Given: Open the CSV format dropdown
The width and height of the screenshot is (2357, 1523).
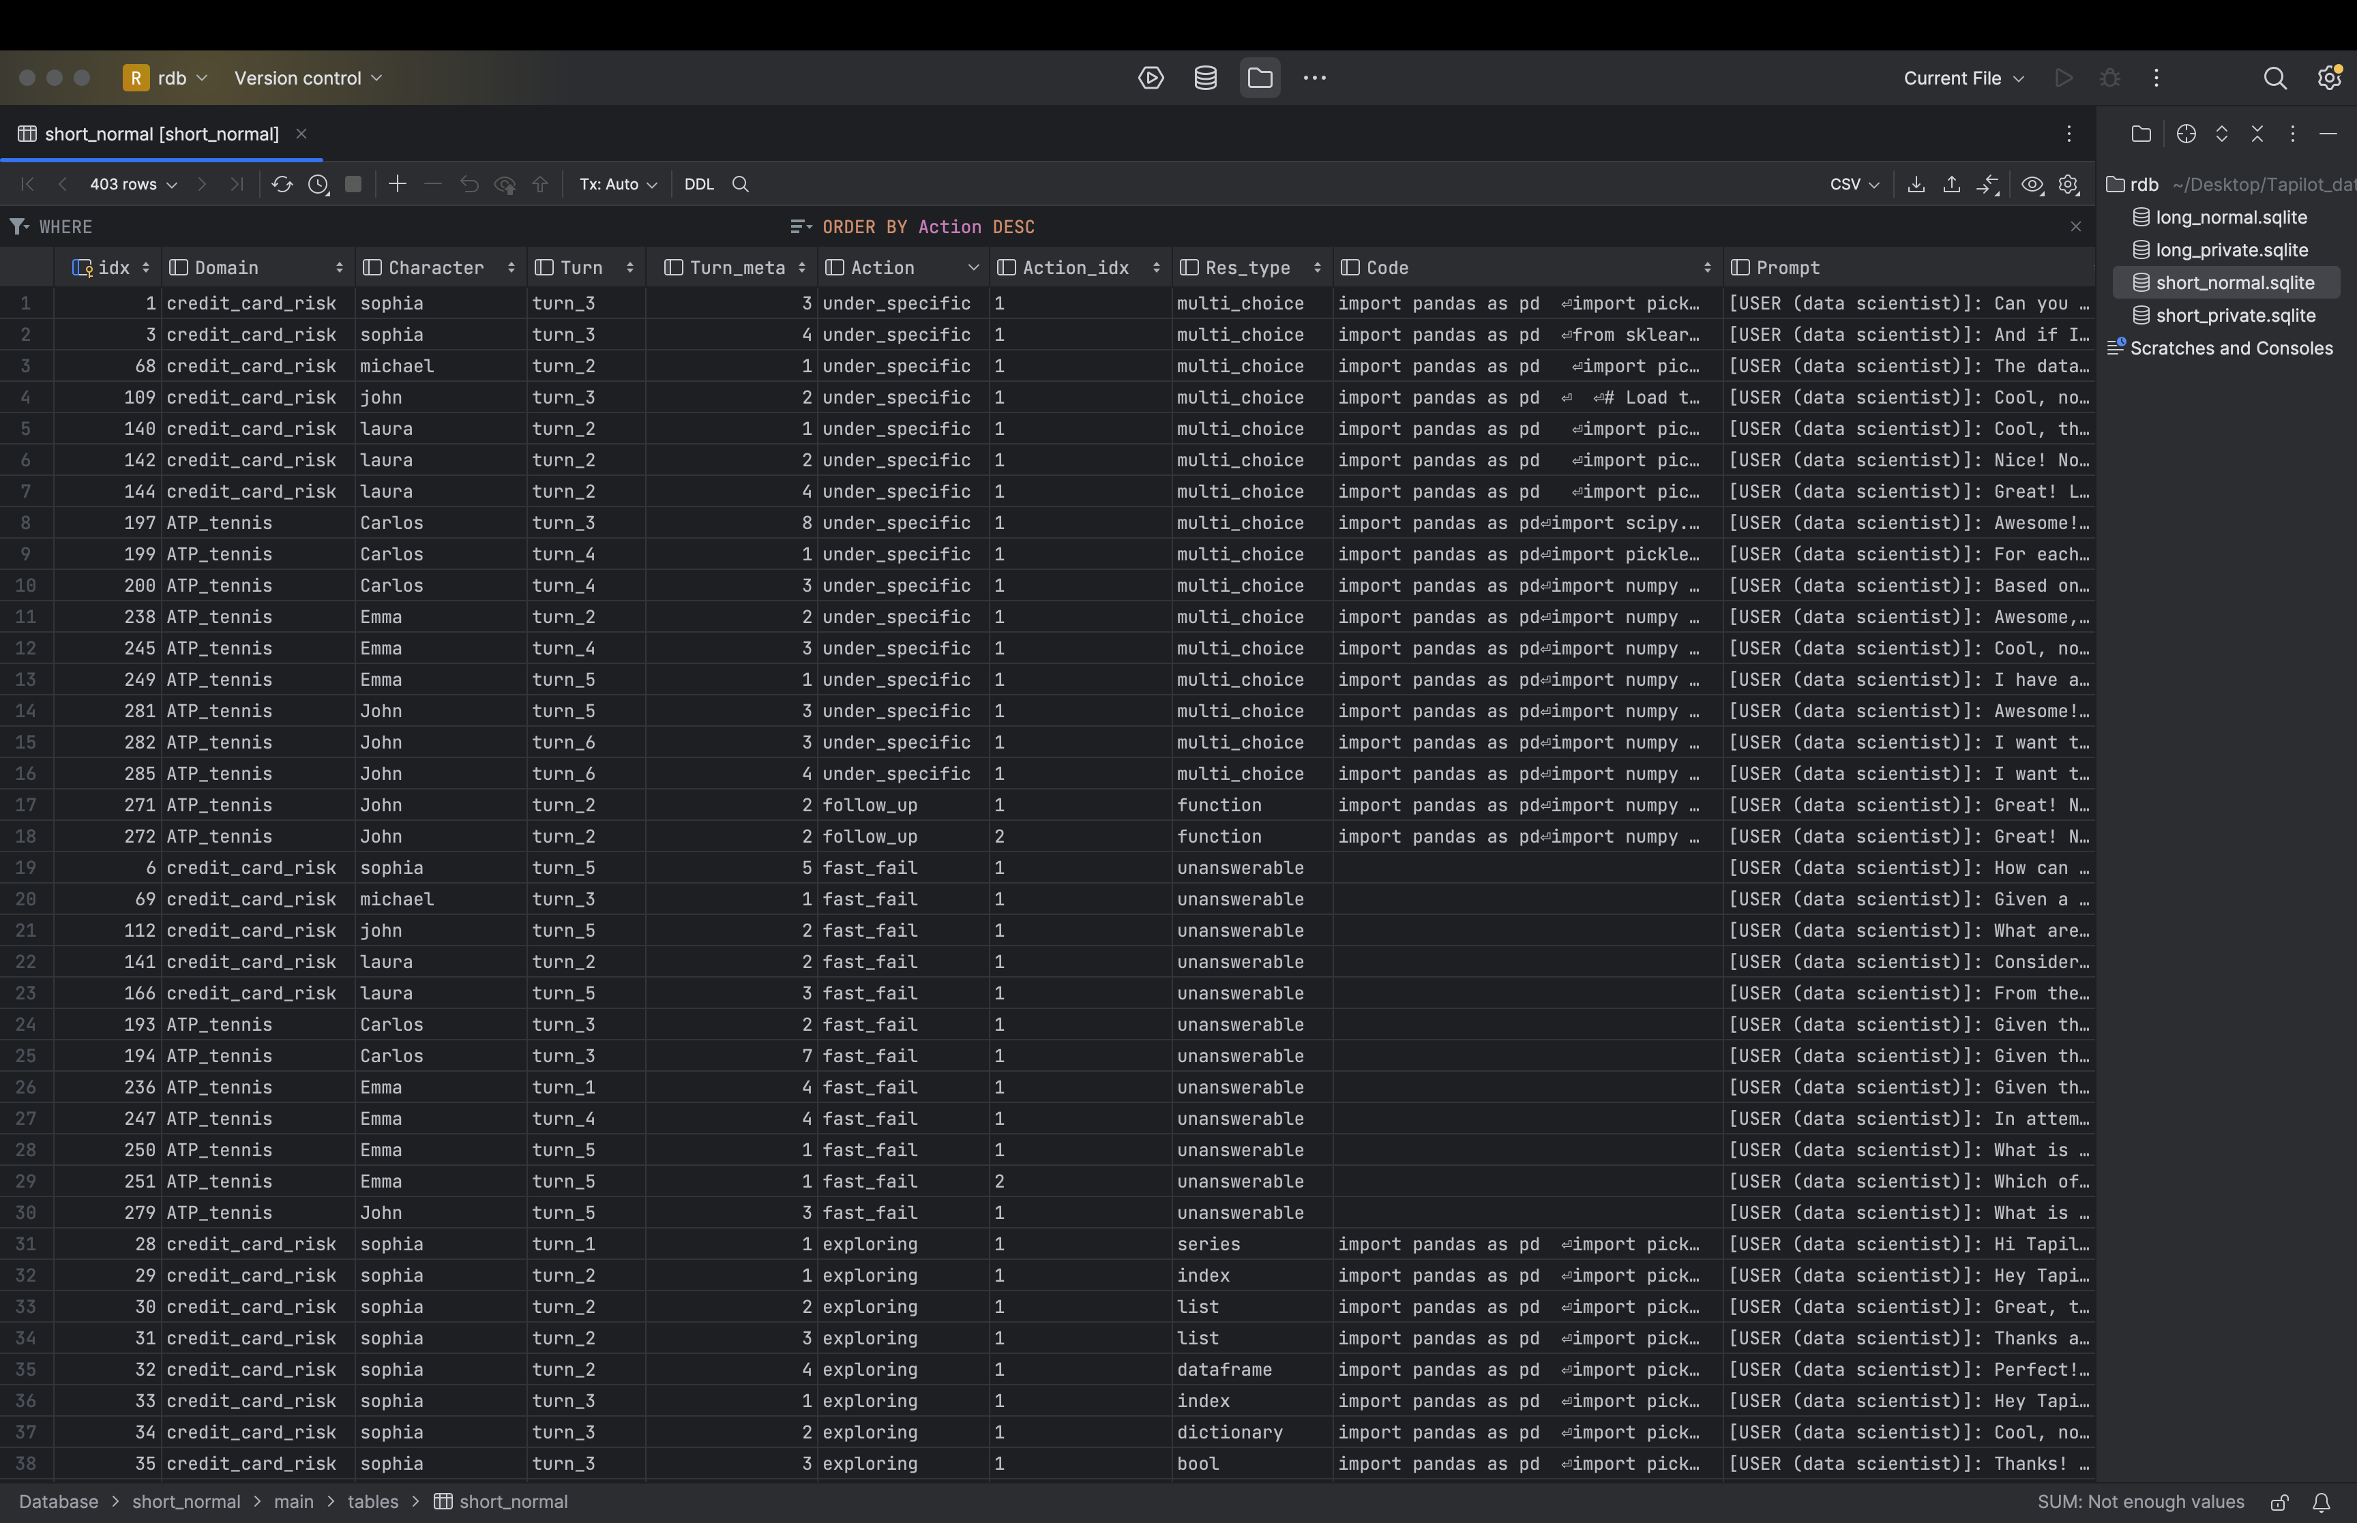Looking at the screenshot, I should (x=1854, y=184).
